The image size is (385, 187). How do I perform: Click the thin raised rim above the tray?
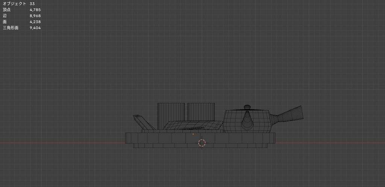pos(182,131)
